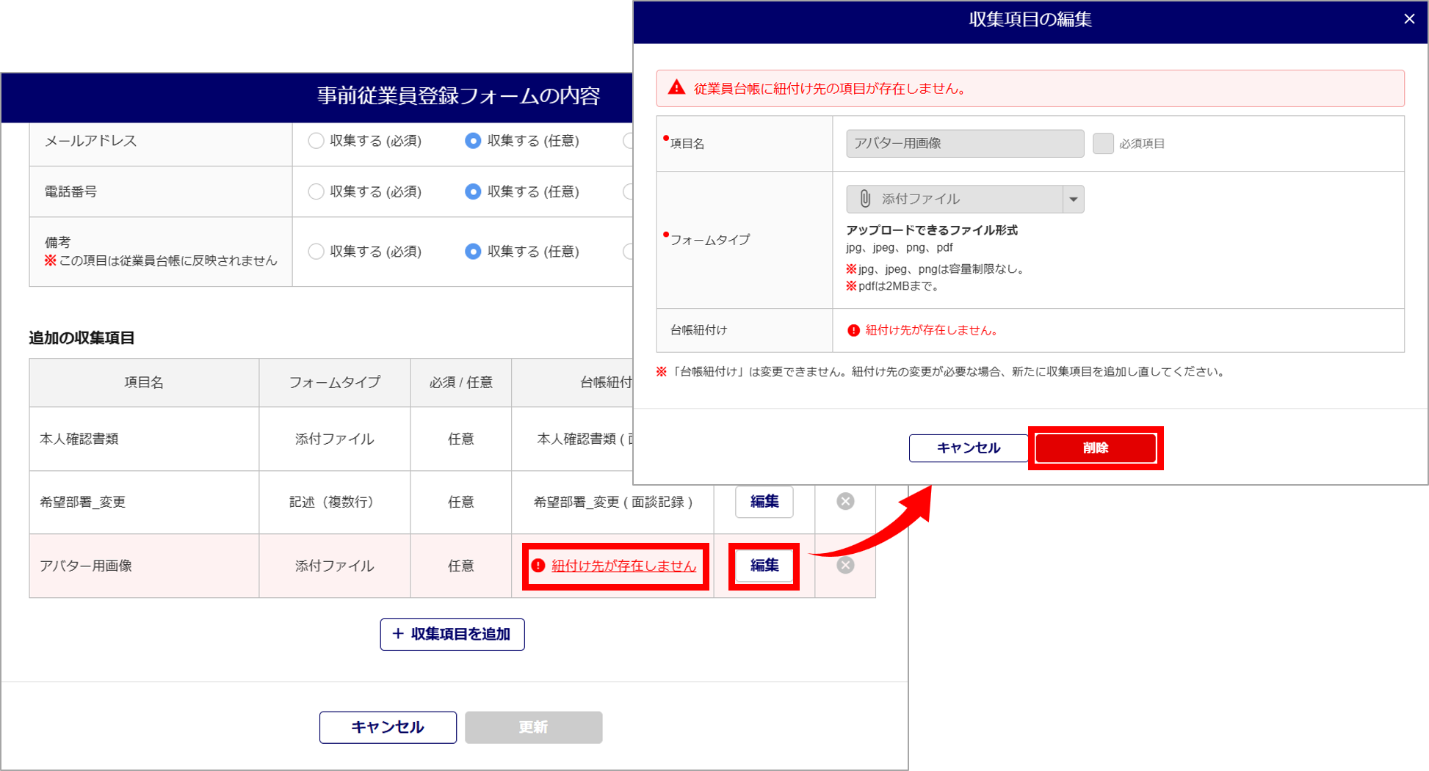Image resolution: width=1429 pixels, height=771 pixels.
Task: Select 収集する (必須) for メールアドレス
Action: pyautogui.click(x=316, y=141)
